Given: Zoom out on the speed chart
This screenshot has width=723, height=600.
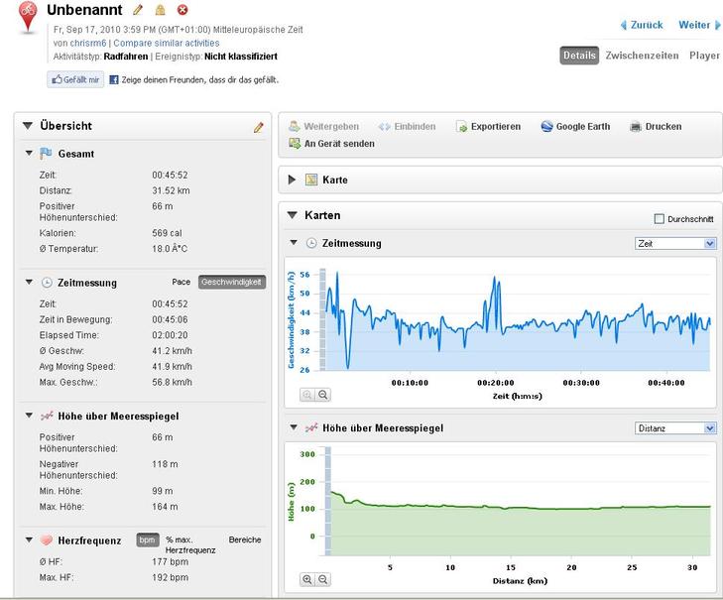Looking at the screenshot, I should [x=323, y=395].
